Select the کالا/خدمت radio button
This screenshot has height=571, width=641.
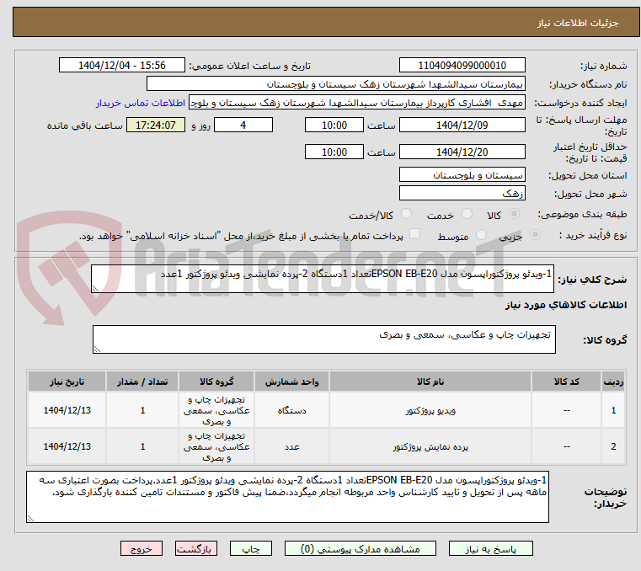[x=406, y=214]
